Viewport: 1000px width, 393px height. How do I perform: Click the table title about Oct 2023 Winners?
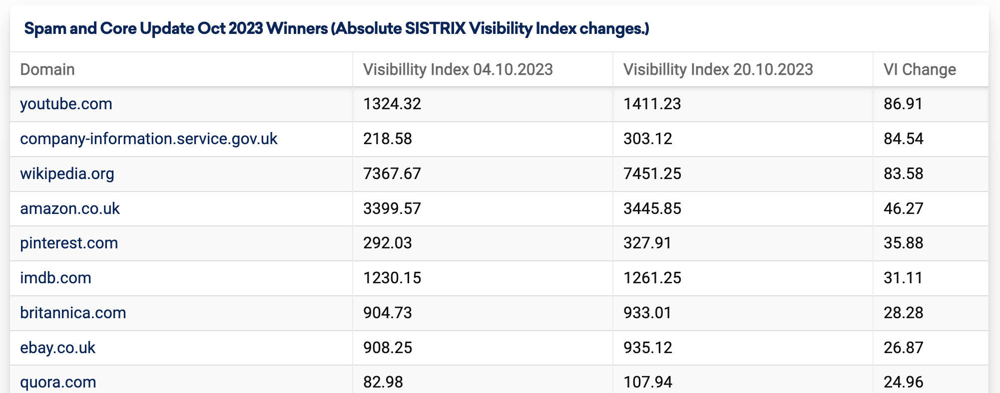tap(337, 29)
